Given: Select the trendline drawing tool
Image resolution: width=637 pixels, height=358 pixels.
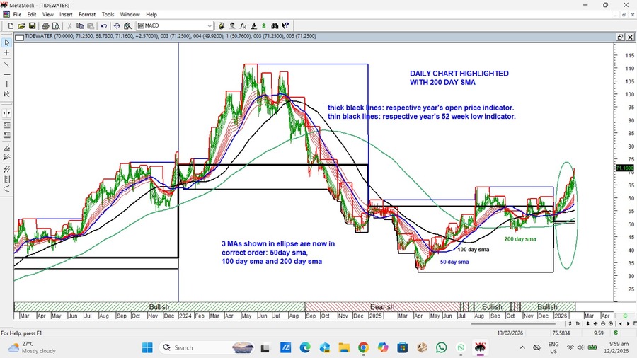Looking at the screenshot, I should [x=6, y=64].
